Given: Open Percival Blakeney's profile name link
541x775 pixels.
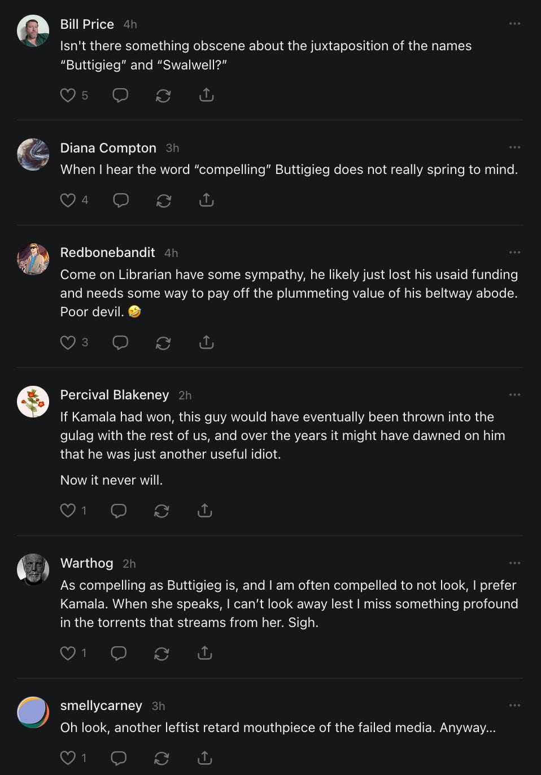Looking at the screenshot, I should pyautogui.click(x=115, y=395).
